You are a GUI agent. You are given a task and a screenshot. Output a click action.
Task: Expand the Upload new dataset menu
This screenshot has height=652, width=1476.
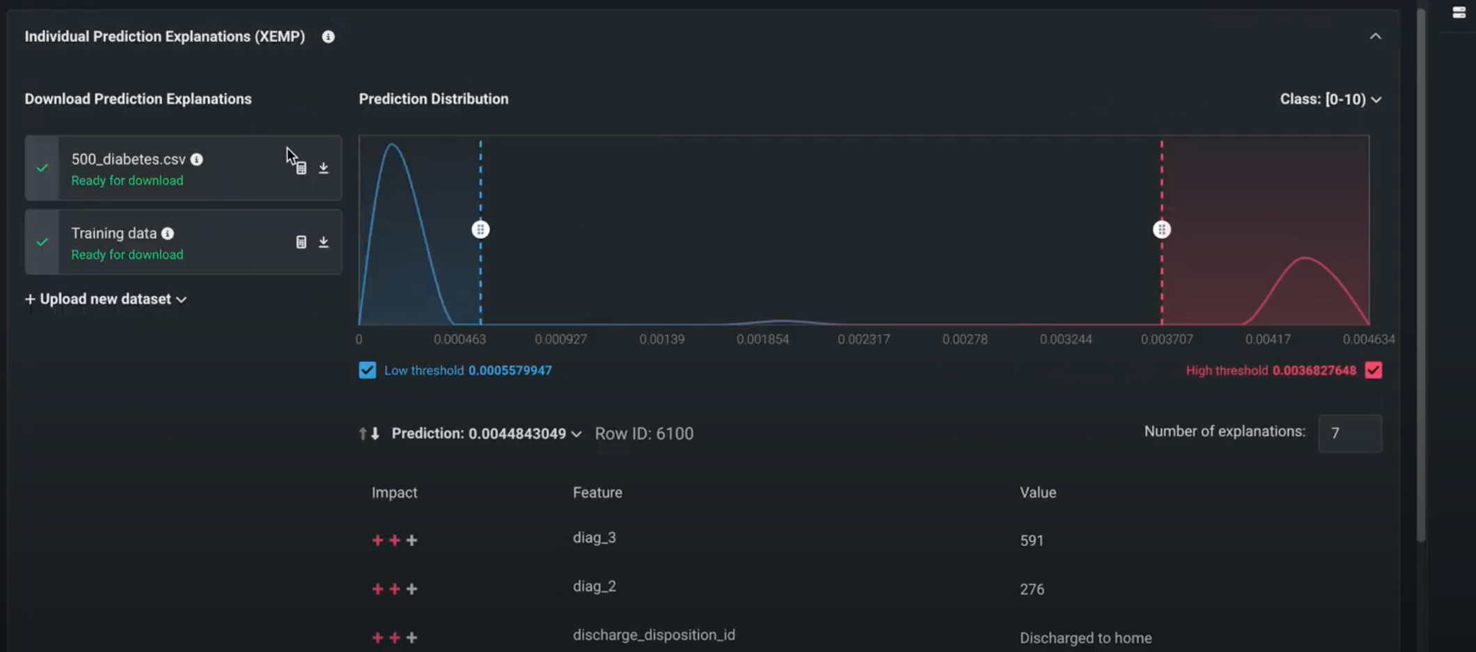coord(106,300)
